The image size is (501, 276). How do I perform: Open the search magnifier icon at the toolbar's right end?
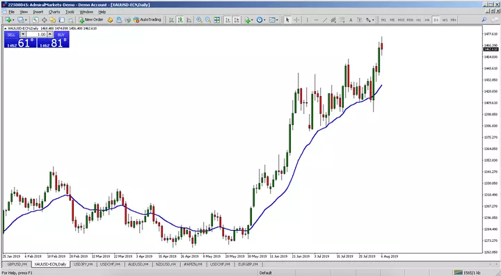[x=484, y=19]
